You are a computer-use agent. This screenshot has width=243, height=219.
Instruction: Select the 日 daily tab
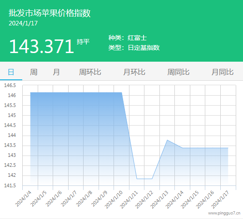(11, 72)
